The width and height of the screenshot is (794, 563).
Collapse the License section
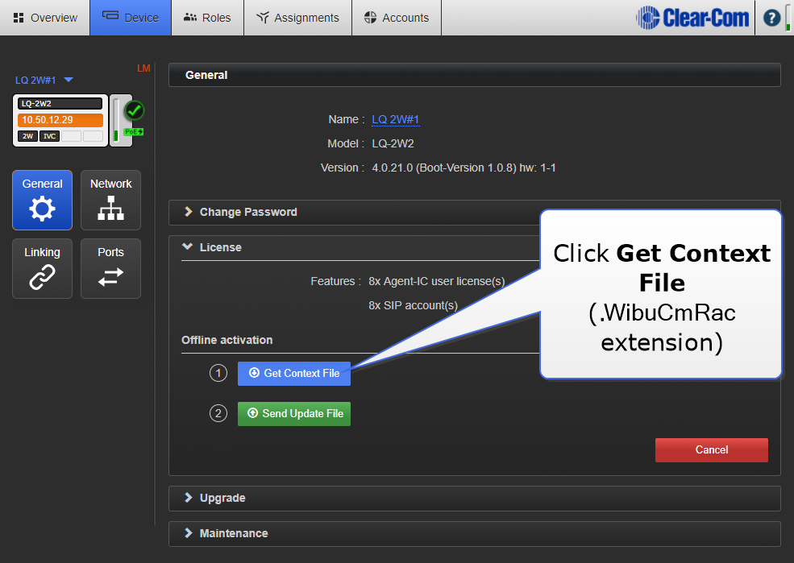coord(220,247)
